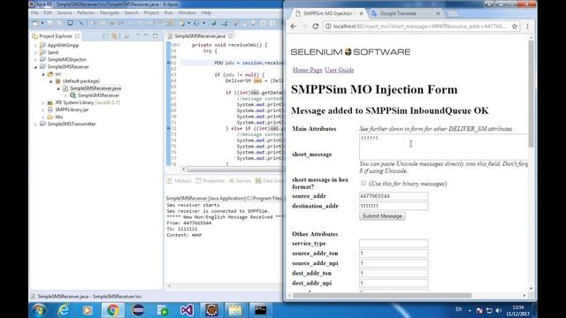Check the short message hex format checkbox

tap(363, 183)
